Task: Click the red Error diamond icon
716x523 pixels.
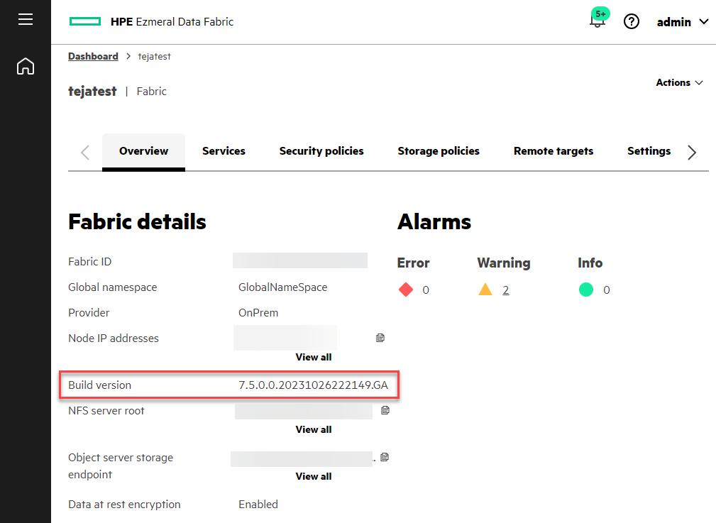Action: tap(405, 290)
